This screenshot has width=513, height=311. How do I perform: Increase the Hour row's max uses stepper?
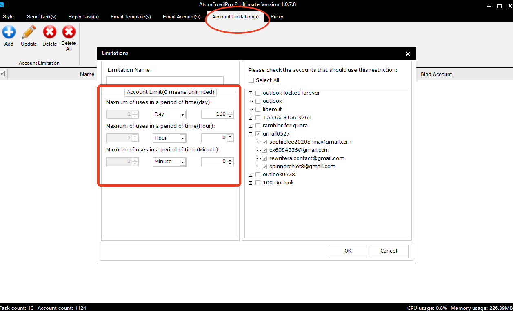pos(231,136)
